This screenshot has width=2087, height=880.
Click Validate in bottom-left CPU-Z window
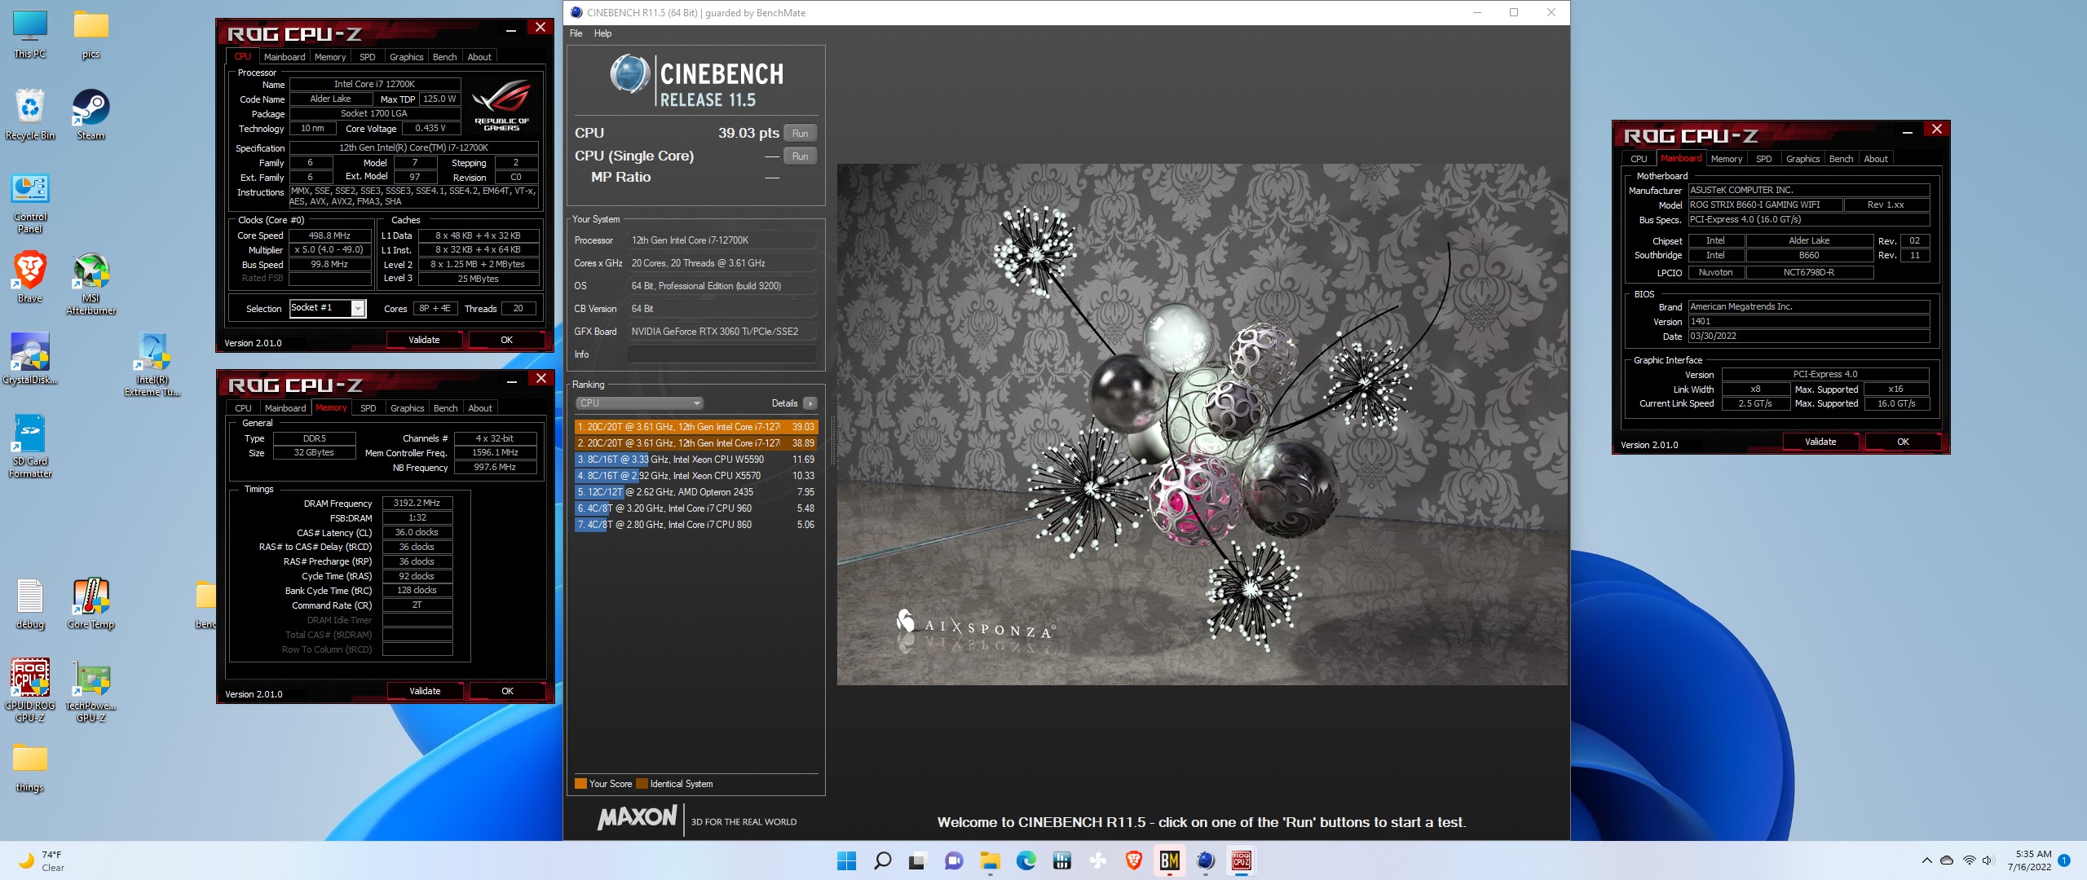pos(425,691)
